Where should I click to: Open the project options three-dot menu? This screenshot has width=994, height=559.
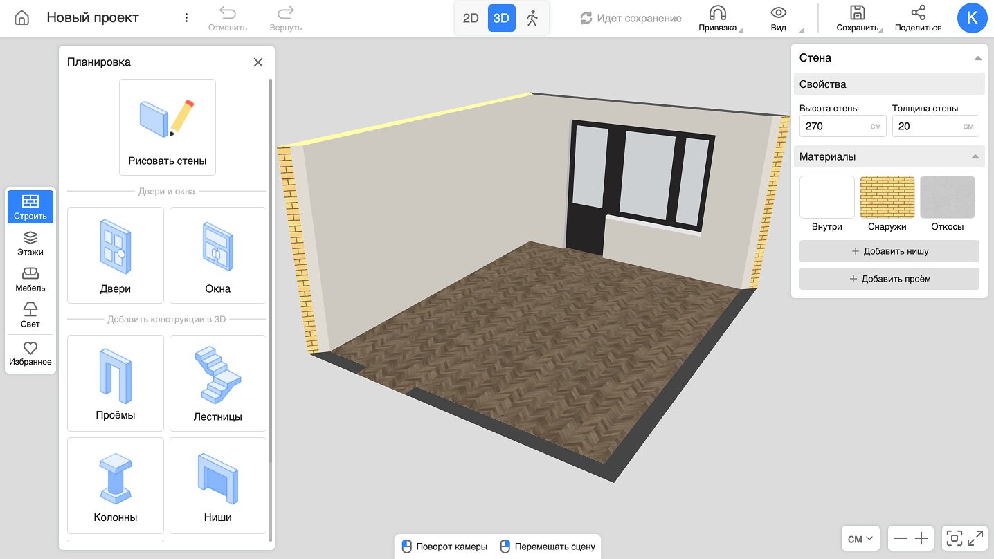click(x=186, y=18)
